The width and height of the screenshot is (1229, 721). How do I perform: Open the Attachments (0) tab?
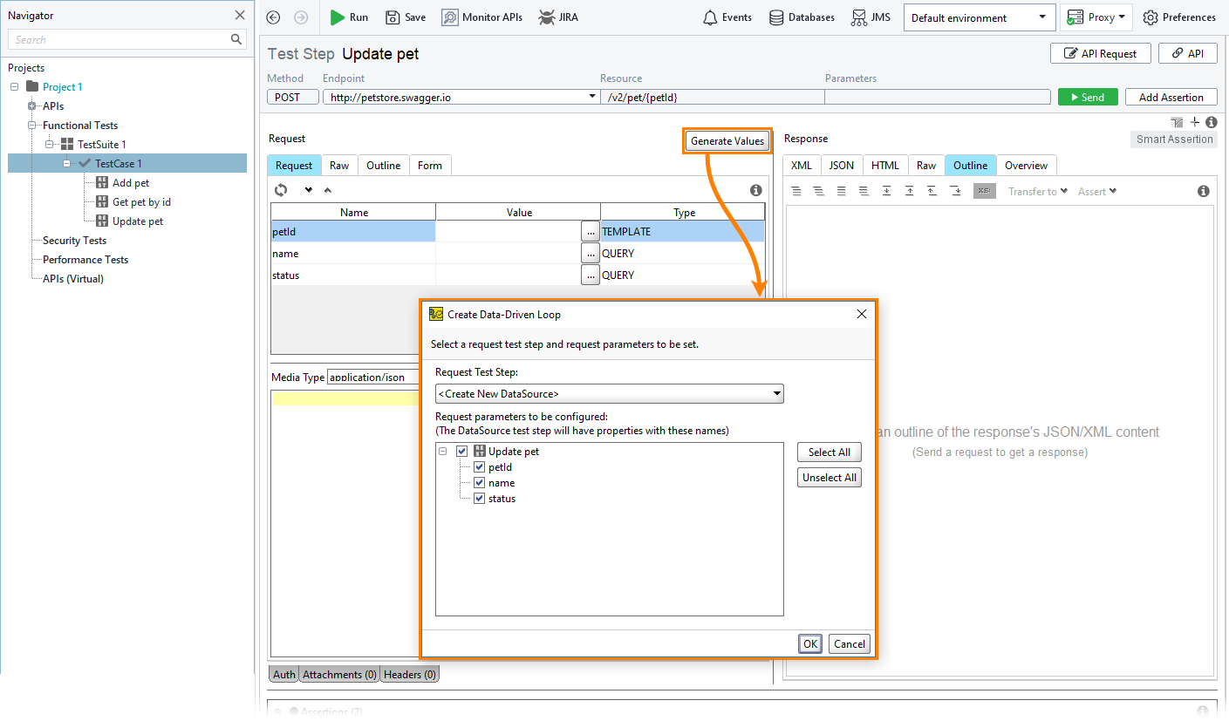click(340, 675)
